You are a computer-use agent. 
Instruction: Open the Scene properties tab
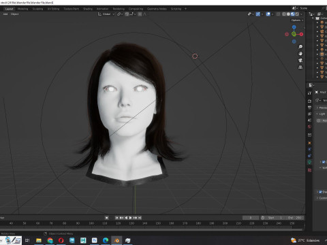(x=309, y=120)
